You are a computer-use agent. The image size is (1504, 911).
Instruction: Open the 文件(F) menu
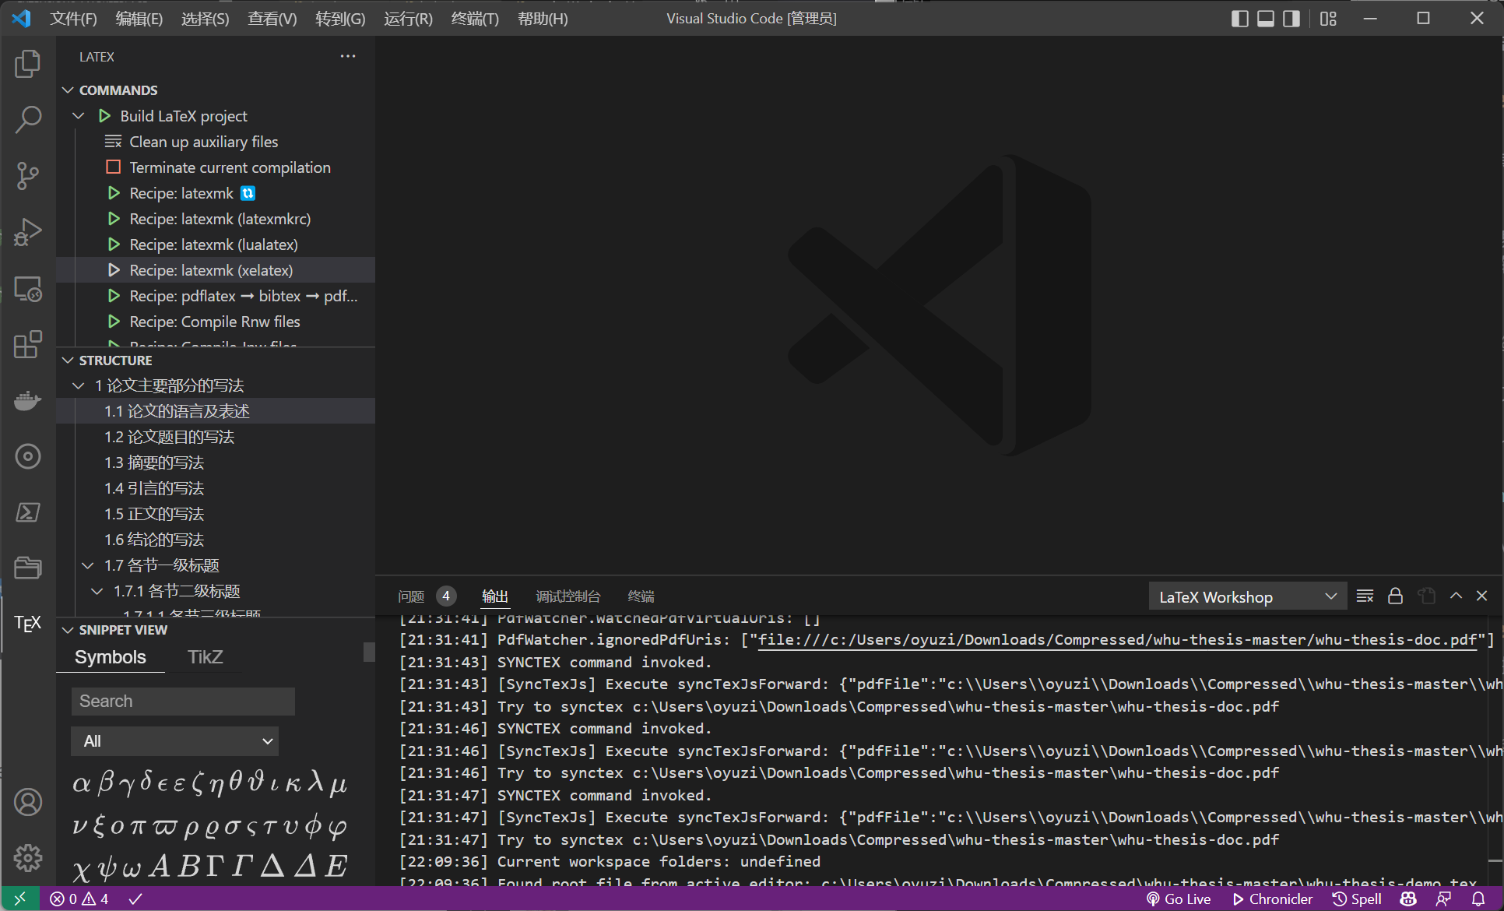pos(73,19)
